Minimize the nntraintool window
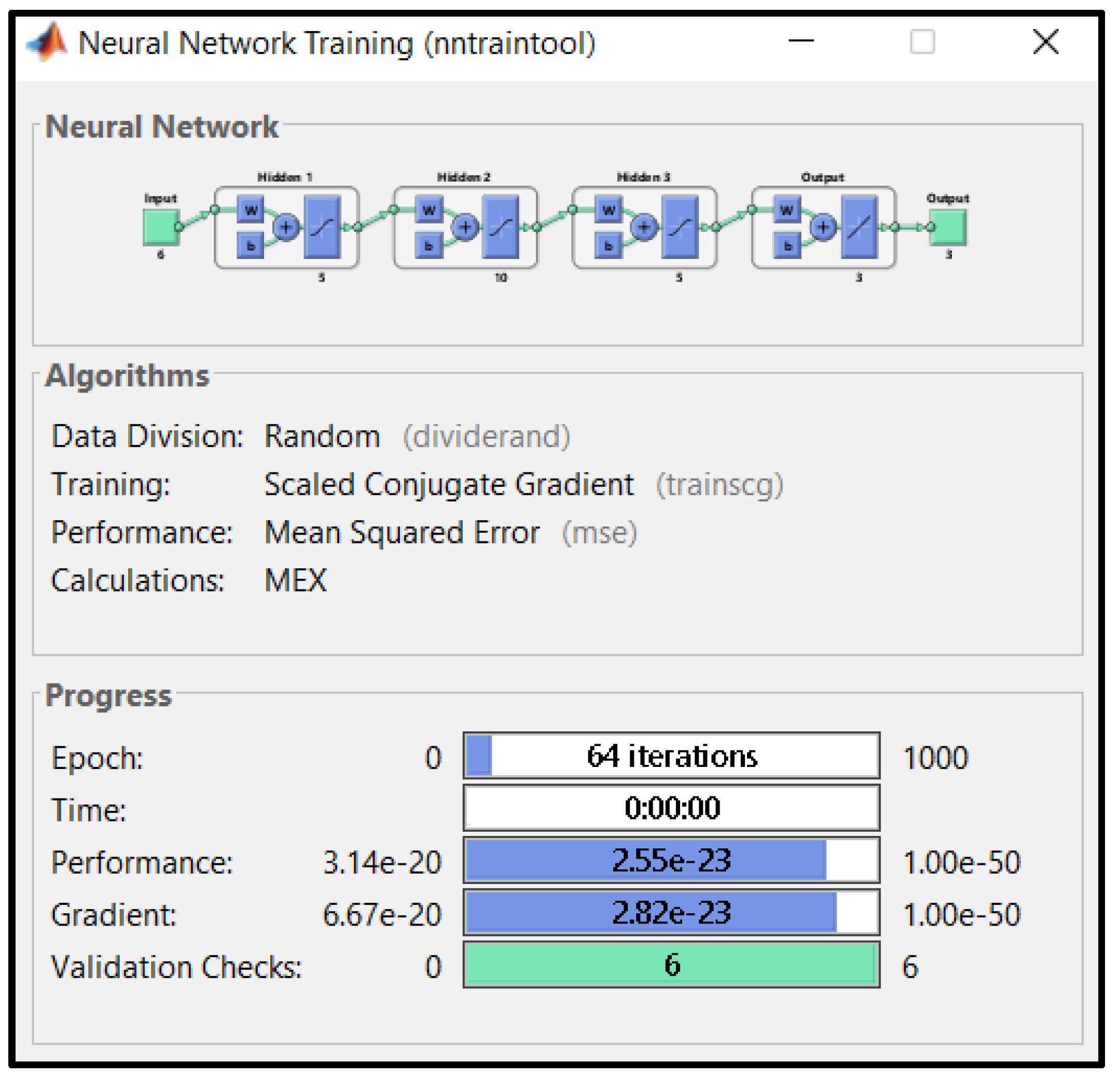The width and height of the screenshot is (1118, 1076). tap(802, 41)
